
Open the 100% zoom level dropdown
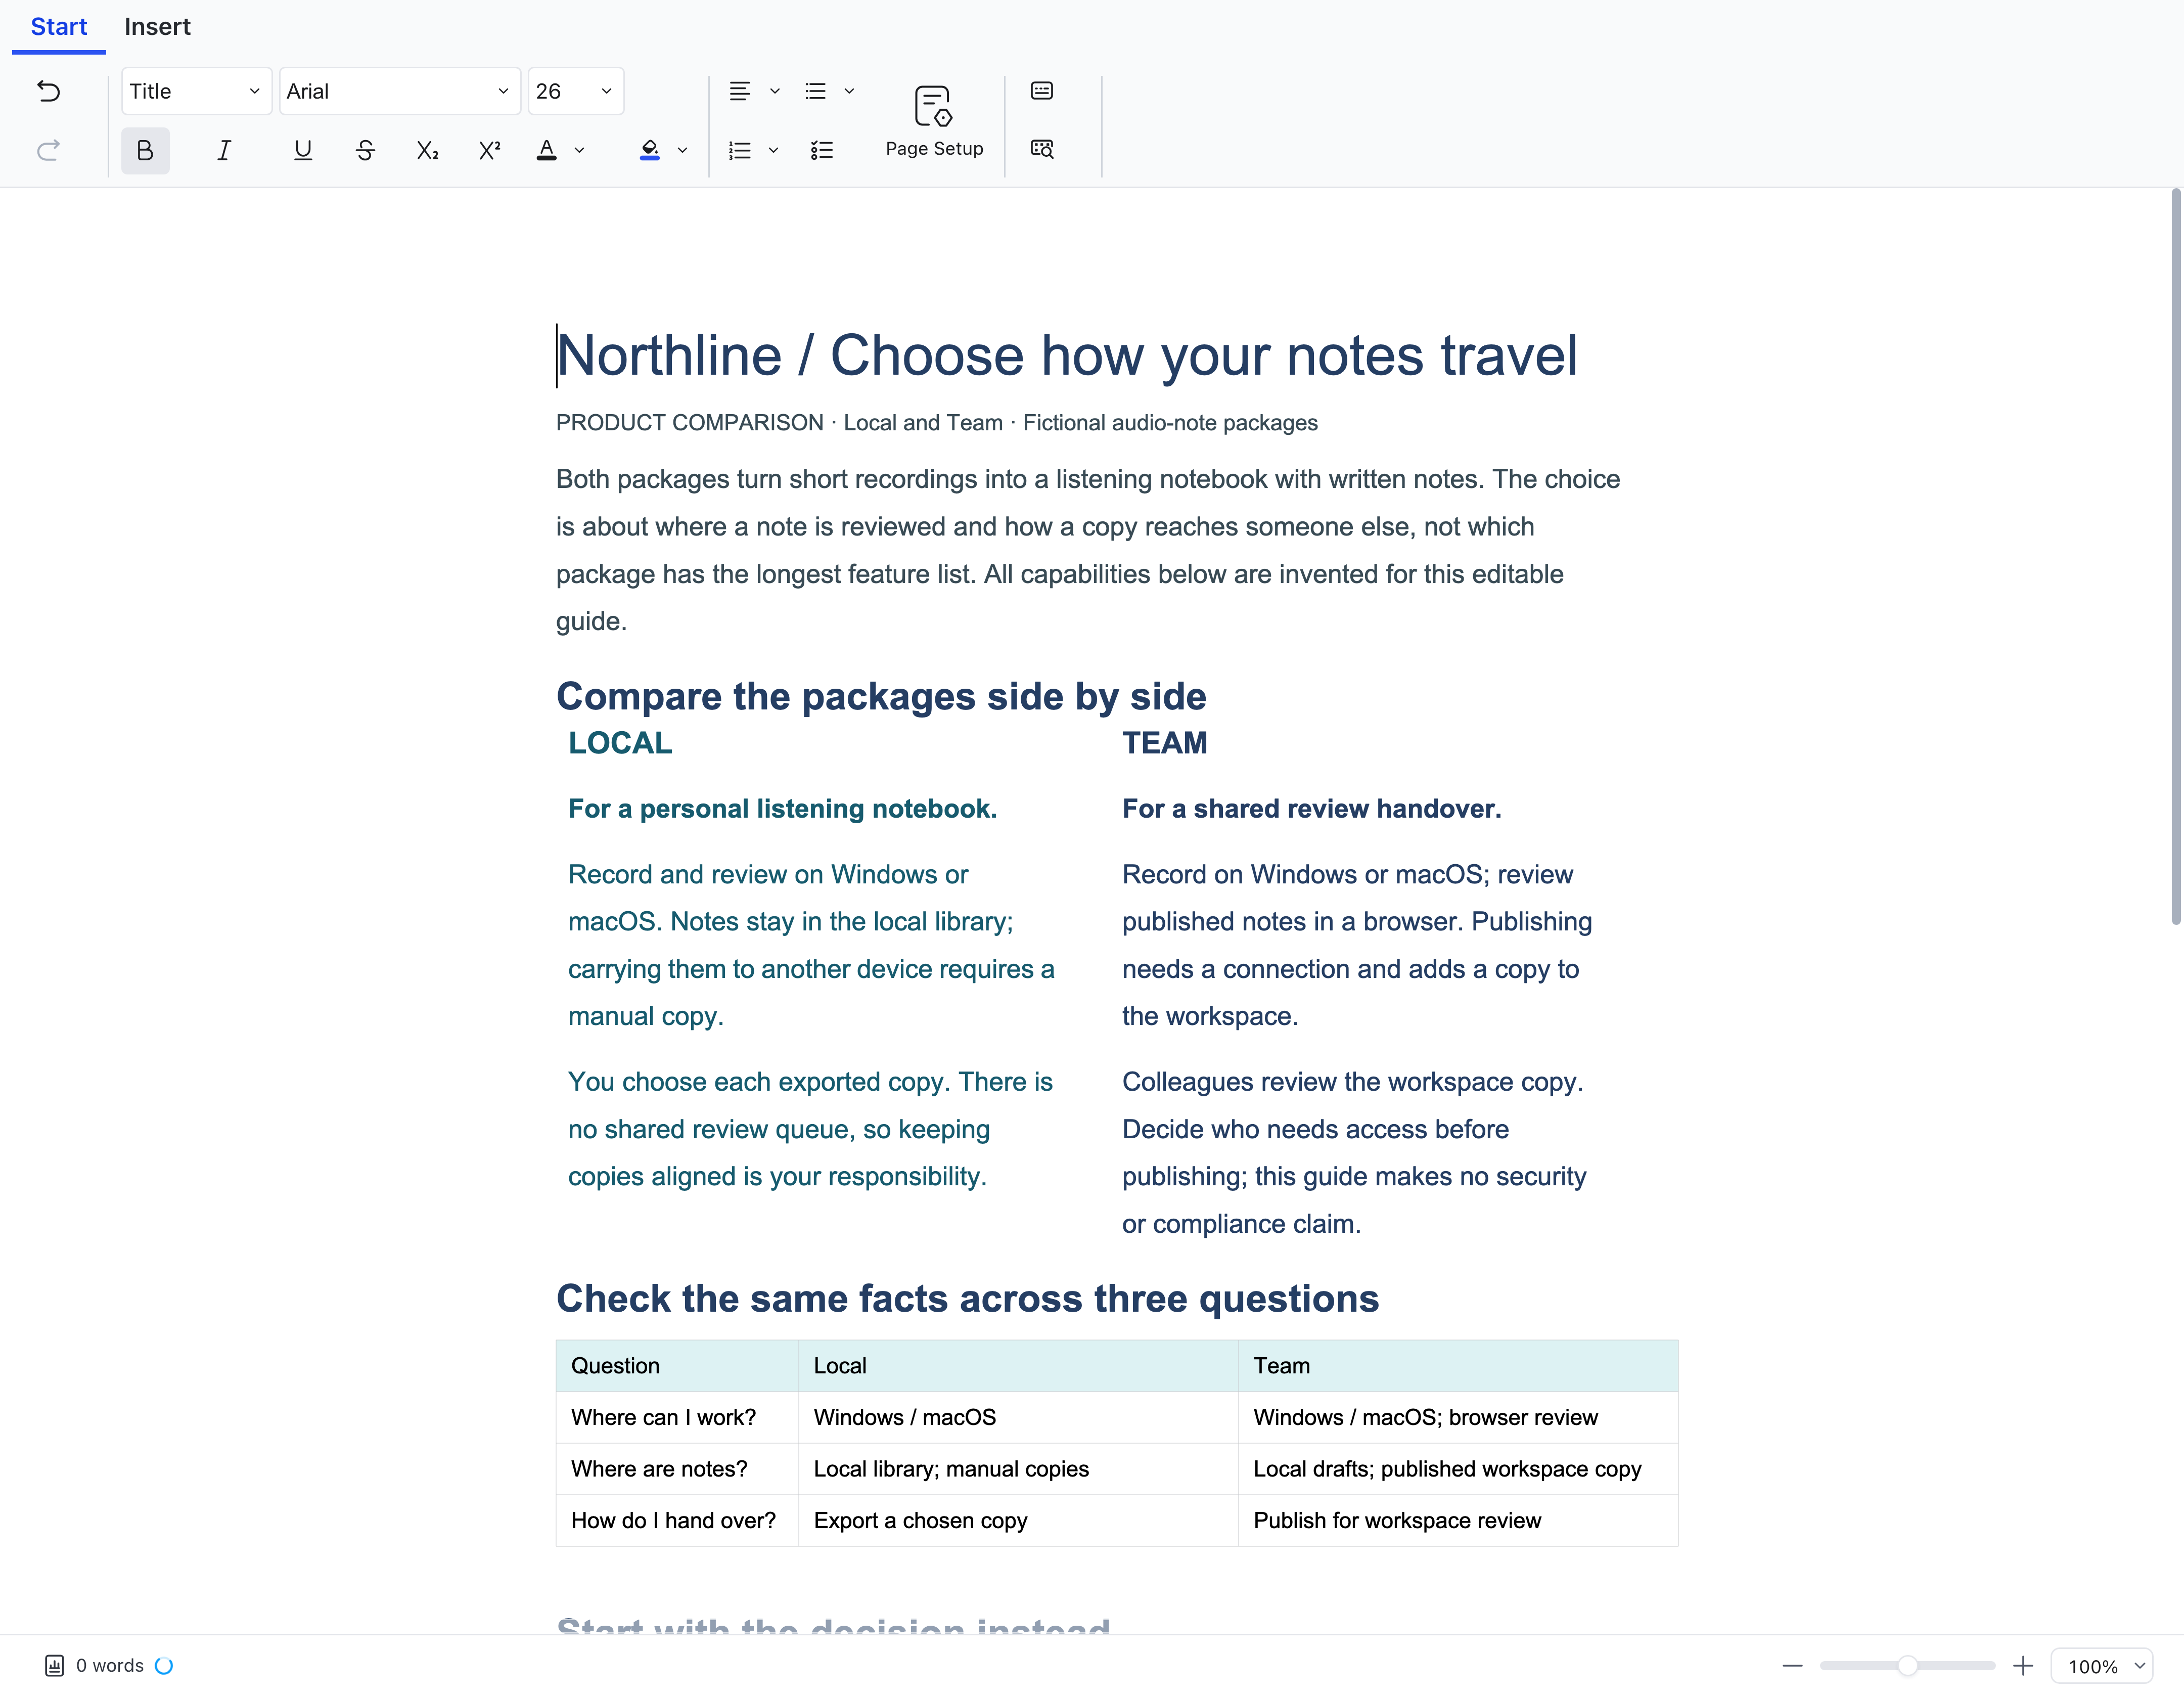2102,1666
